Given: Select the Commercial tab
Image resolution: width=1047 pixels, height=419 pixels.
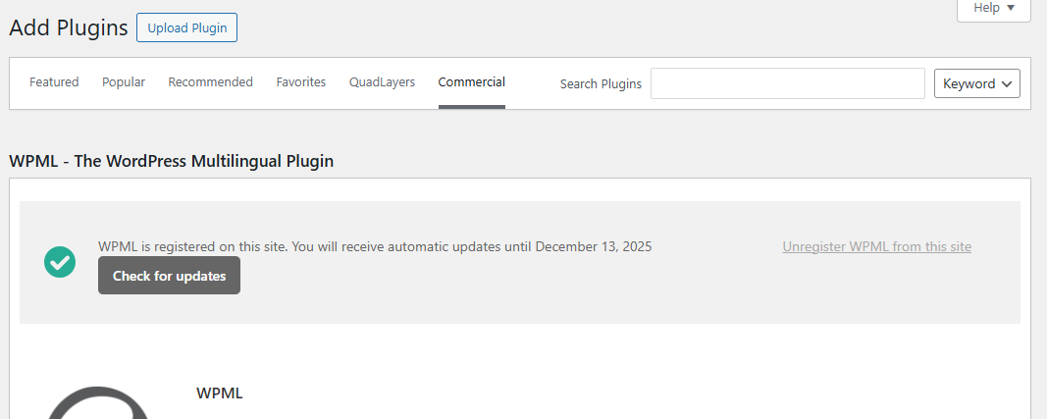Looking at the screenshot, I should click(x=471, y=82).
